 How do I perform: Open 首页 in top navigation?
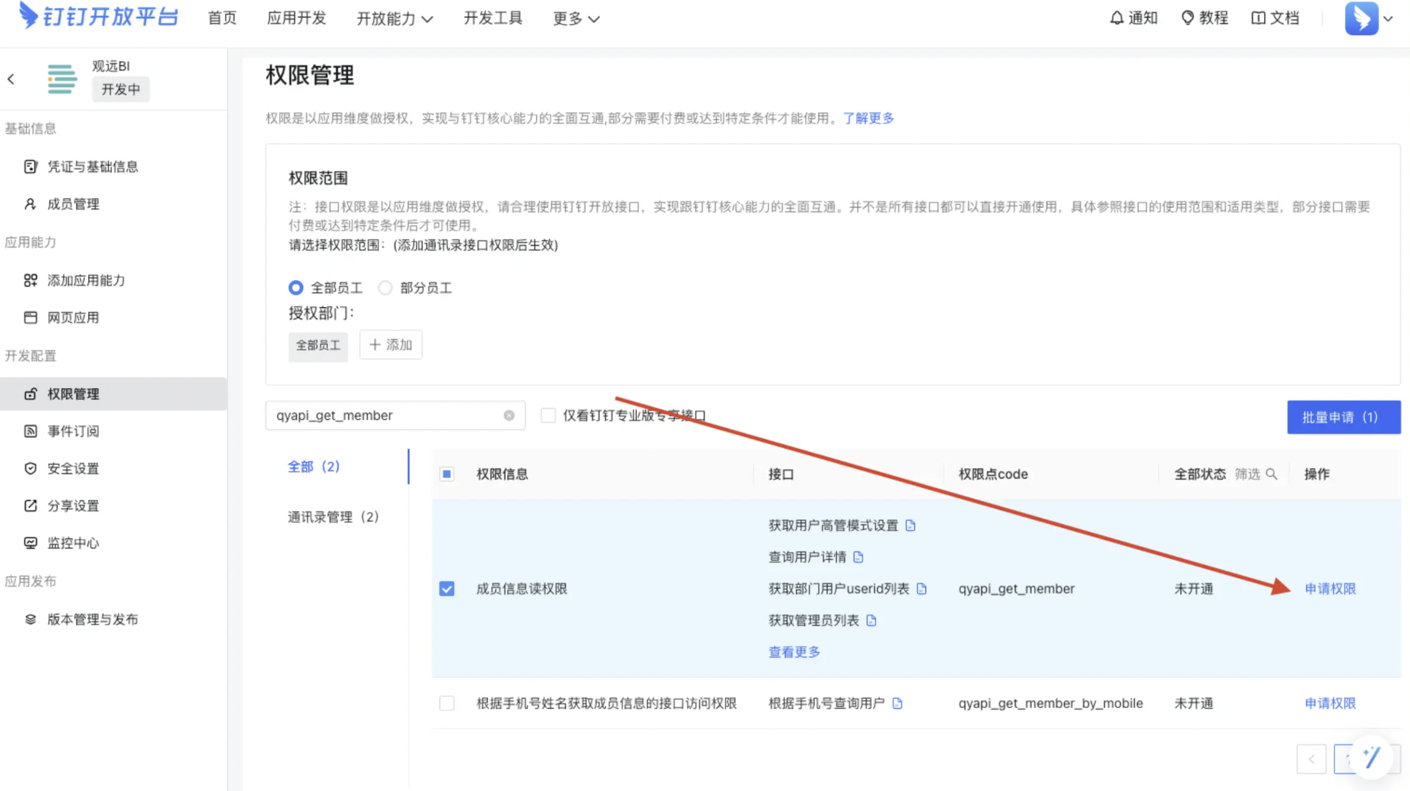click(222, 18)
